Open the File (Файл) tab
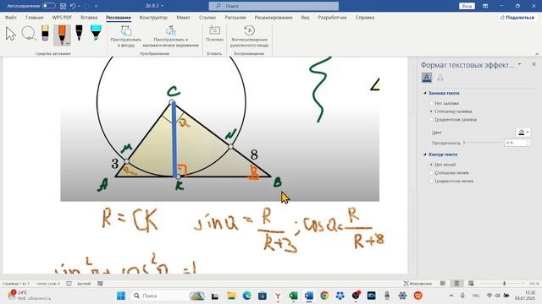The width and height of the screenshot is (542, 304). [x=11, y=17]
